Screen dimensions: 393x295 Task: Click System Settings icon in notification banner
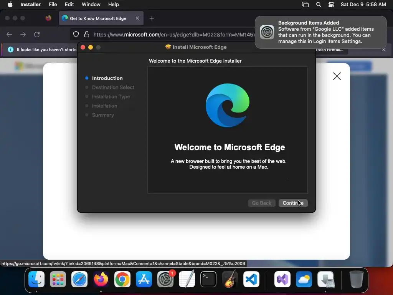tap(267, 32)
